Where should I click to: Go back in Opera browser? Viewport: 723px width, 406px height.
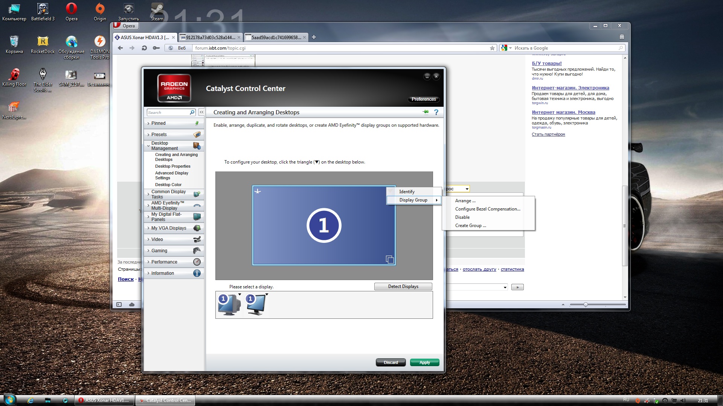[120, 48]
